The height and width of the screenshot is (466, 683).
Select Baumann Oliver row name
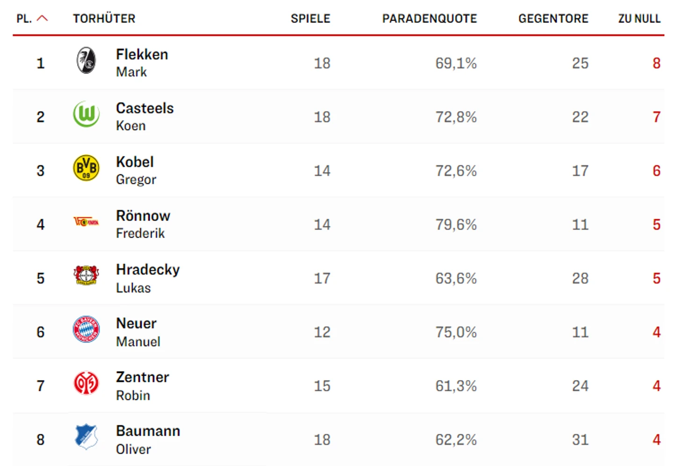(x=148, y=439)
